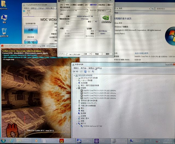Click the back arrow in Device Manager toolbar
Image resolution: width=175 pixels, height=144 pixels.
point(74,72)
